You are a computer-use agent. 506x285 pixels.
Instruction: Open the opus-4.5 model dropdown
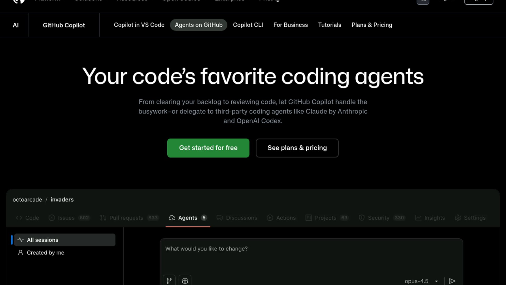(x=421, y=281)
